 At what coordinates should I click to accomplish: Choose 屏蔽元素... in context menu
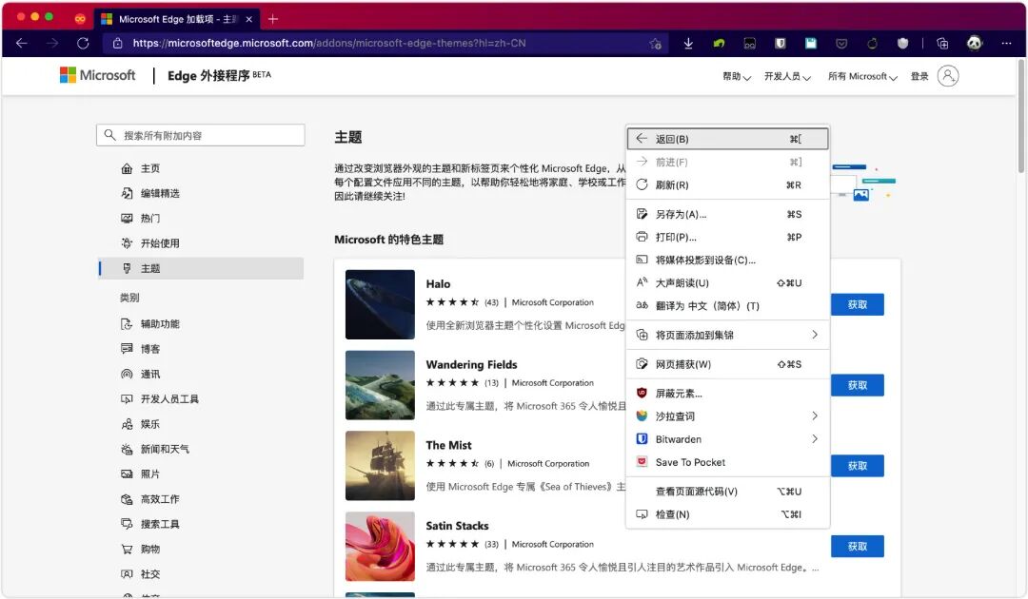728,394
